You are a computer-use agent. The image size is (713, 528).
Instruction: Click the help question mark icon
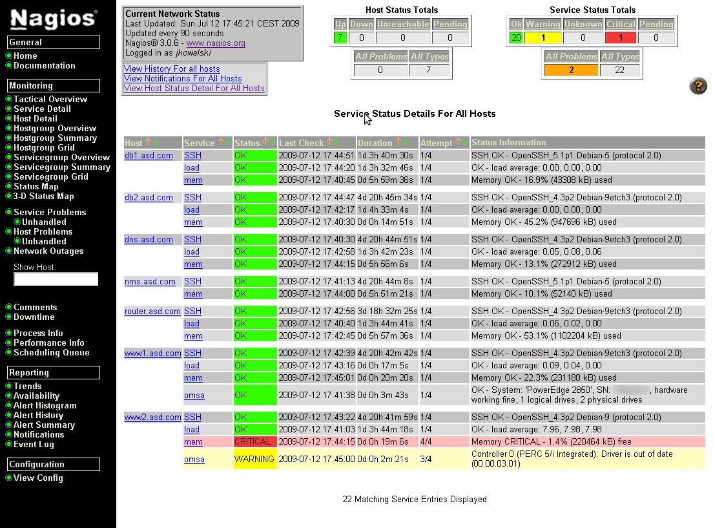(x=698, y=86)
